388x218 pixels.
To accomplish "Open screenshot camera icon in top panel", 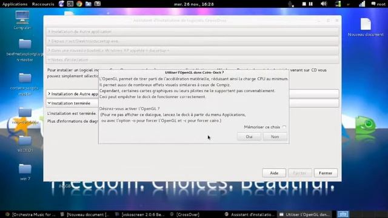I will coord(98,4).
